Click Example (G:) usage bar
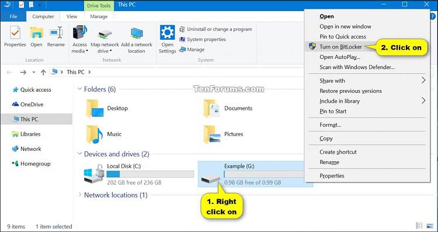Image resolution: width=438 pixels, height=232 pixels. coord(264,174)
